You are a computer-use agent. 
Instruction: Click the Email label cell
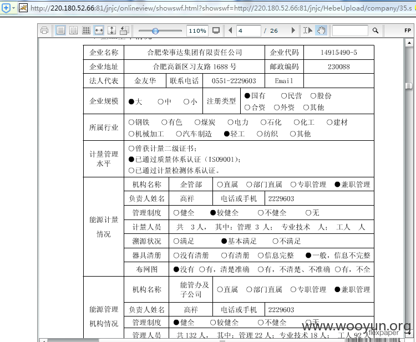click(284, 81)
